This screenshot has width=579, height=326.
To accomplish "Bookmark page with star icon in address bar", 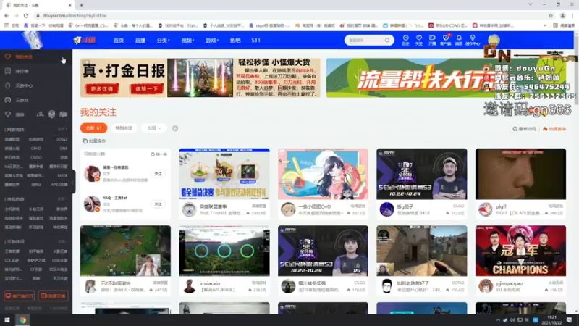I will point(551,15).
